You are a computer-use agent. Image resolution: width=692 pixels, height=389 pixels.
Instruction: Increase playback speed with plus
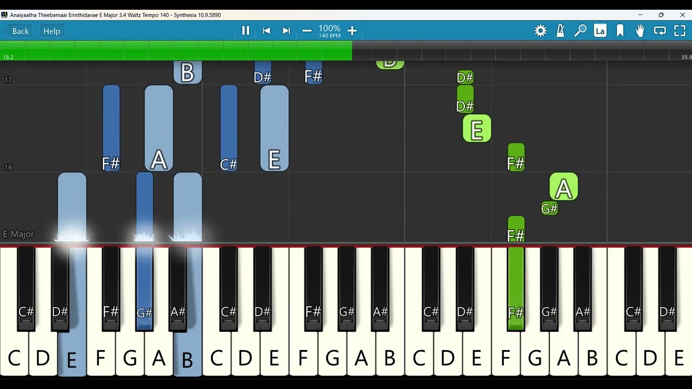pyautogui.click(x=352, y=31)
